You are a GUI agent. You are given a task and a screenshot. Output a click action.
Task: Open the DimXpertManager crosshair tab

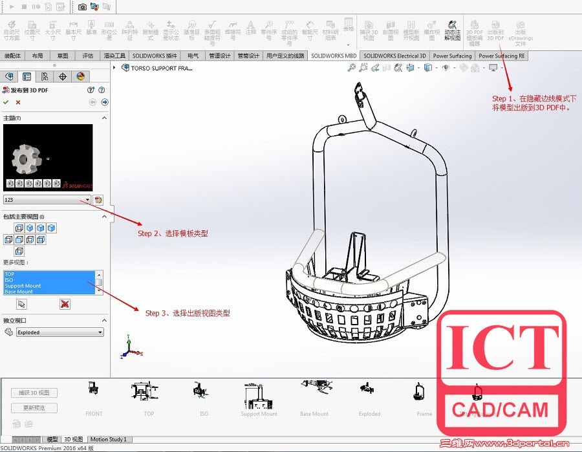point(63,76)
